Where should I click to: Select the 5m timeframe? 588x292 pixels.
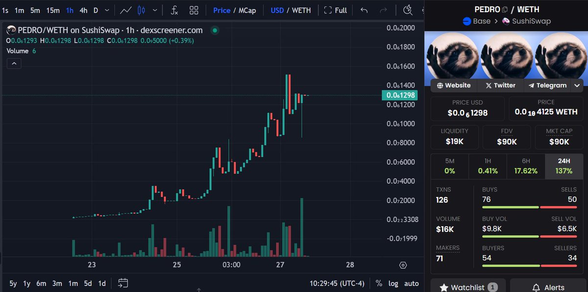[35, 10]
